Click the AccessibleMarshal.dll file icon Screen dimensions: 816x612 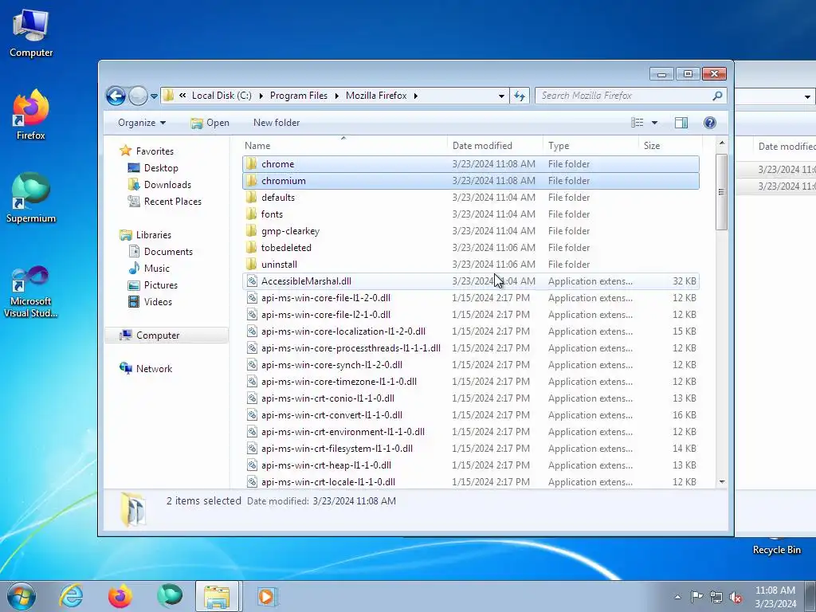(x=252, y=281)
